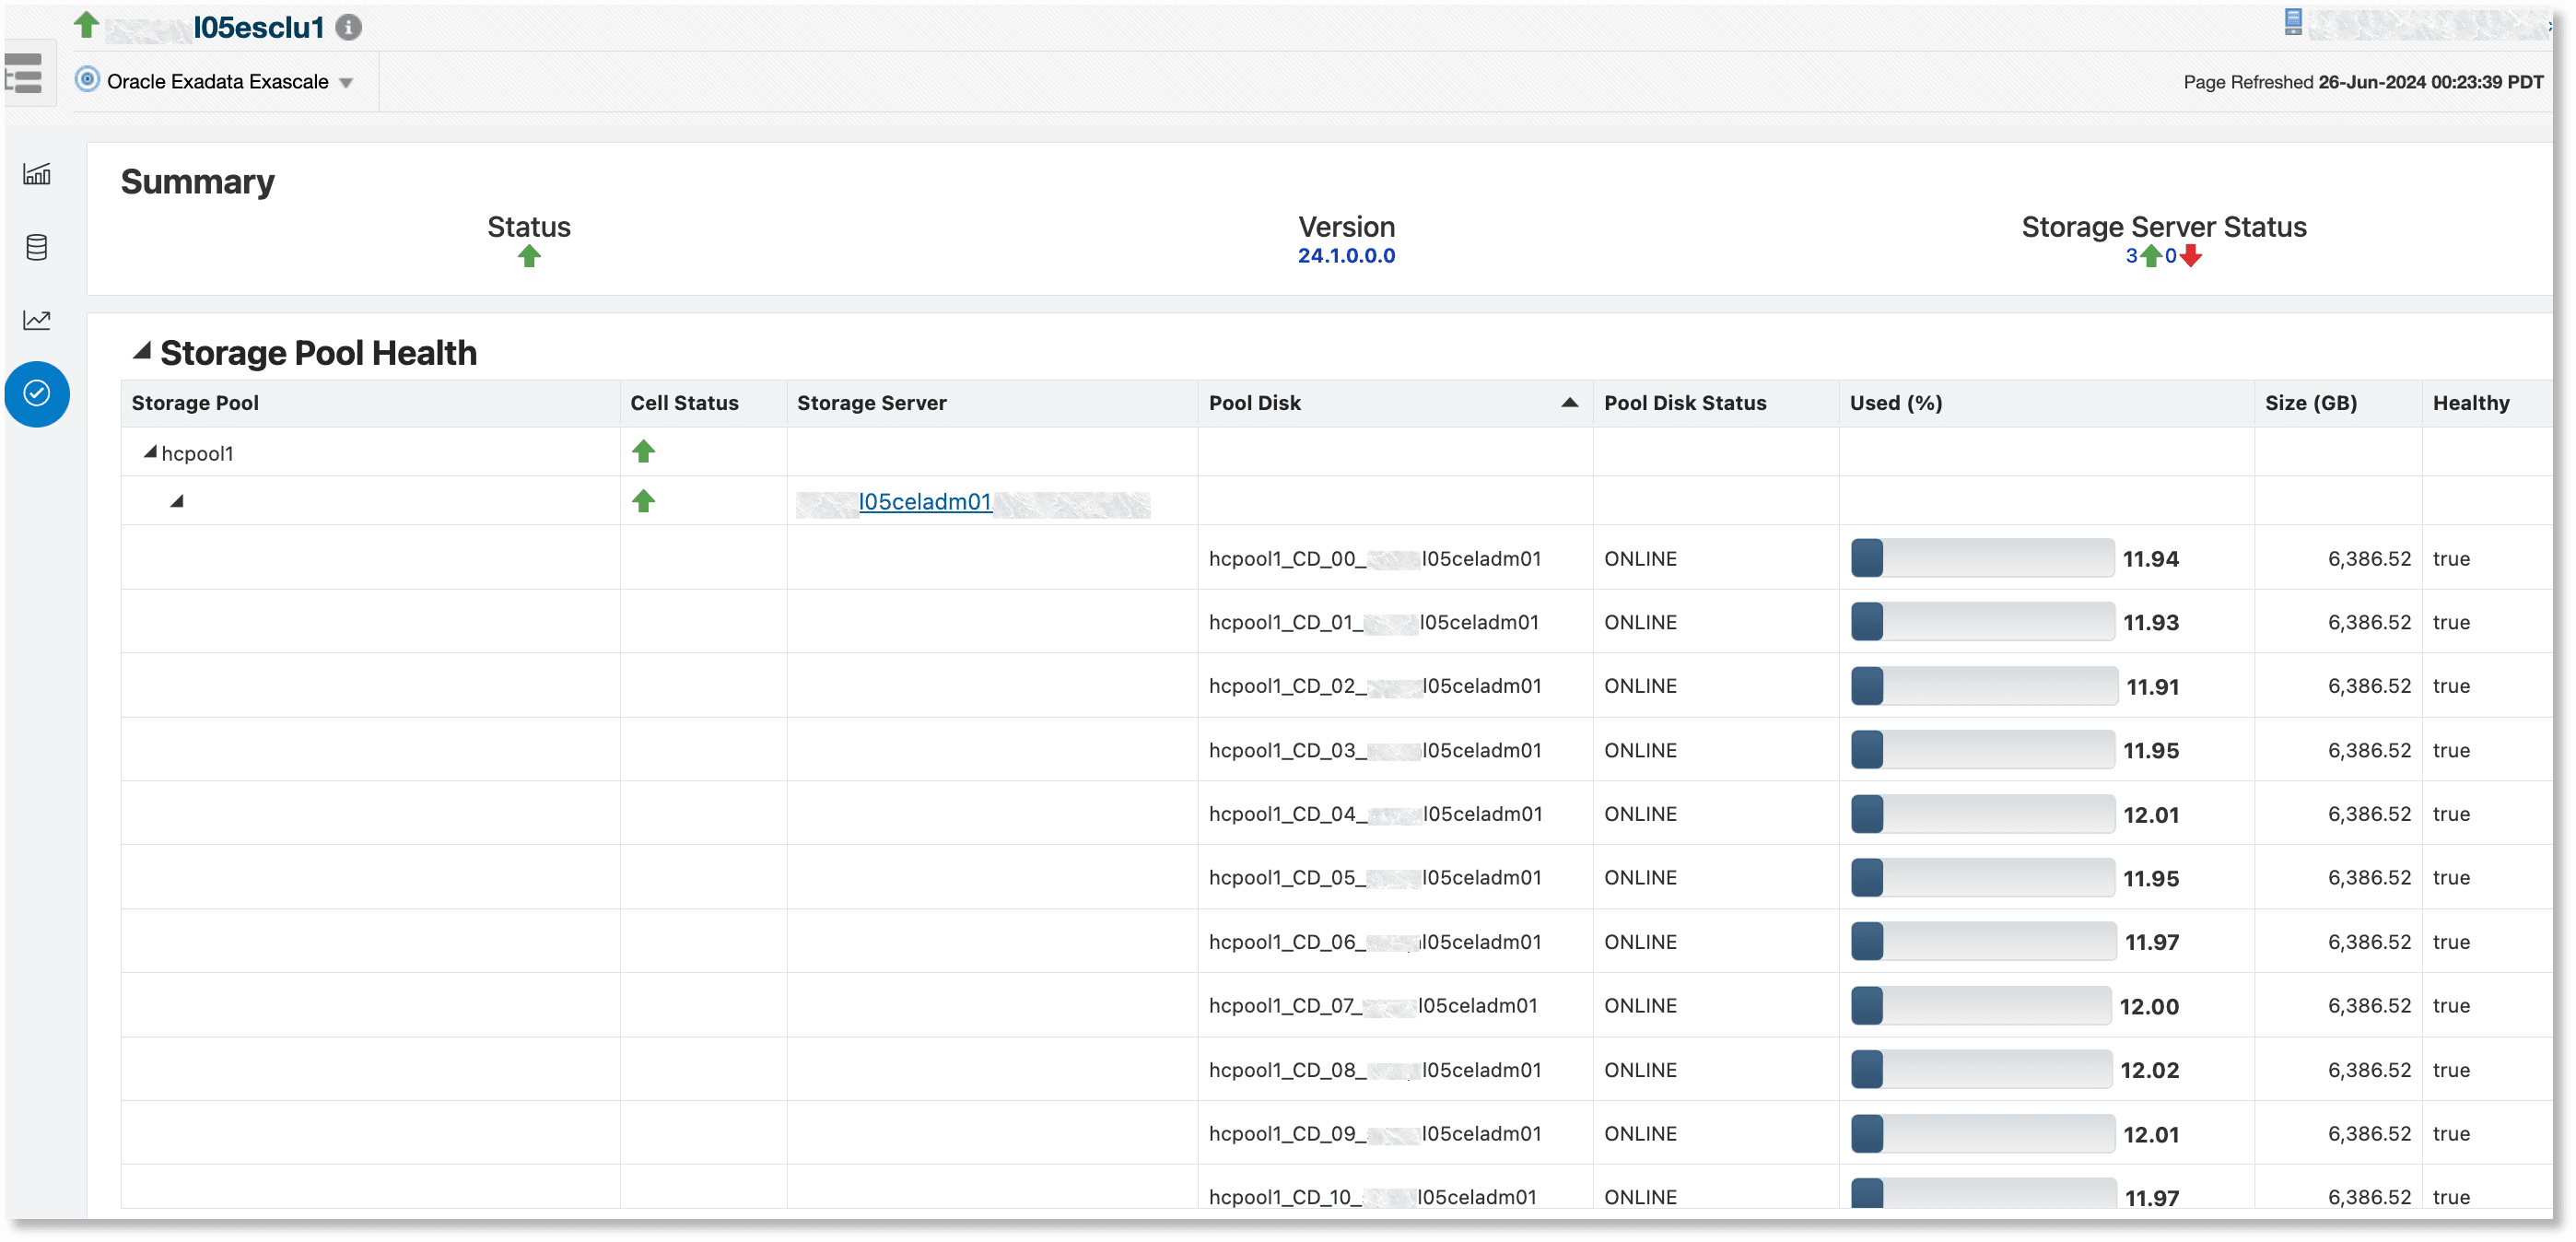Open the database cylinder sidebar icon
Image resolution: width=2576 pixels, height=1242 pixels.
tap(37, 247)
